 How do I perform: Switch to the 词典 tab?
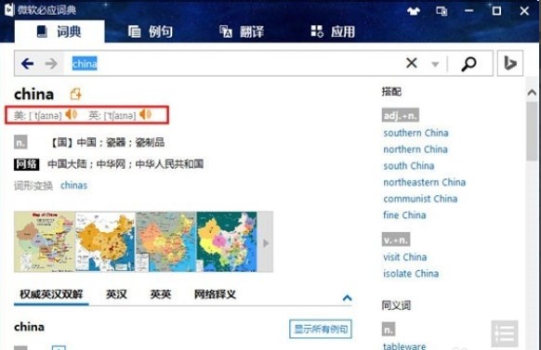coord(59,32)
